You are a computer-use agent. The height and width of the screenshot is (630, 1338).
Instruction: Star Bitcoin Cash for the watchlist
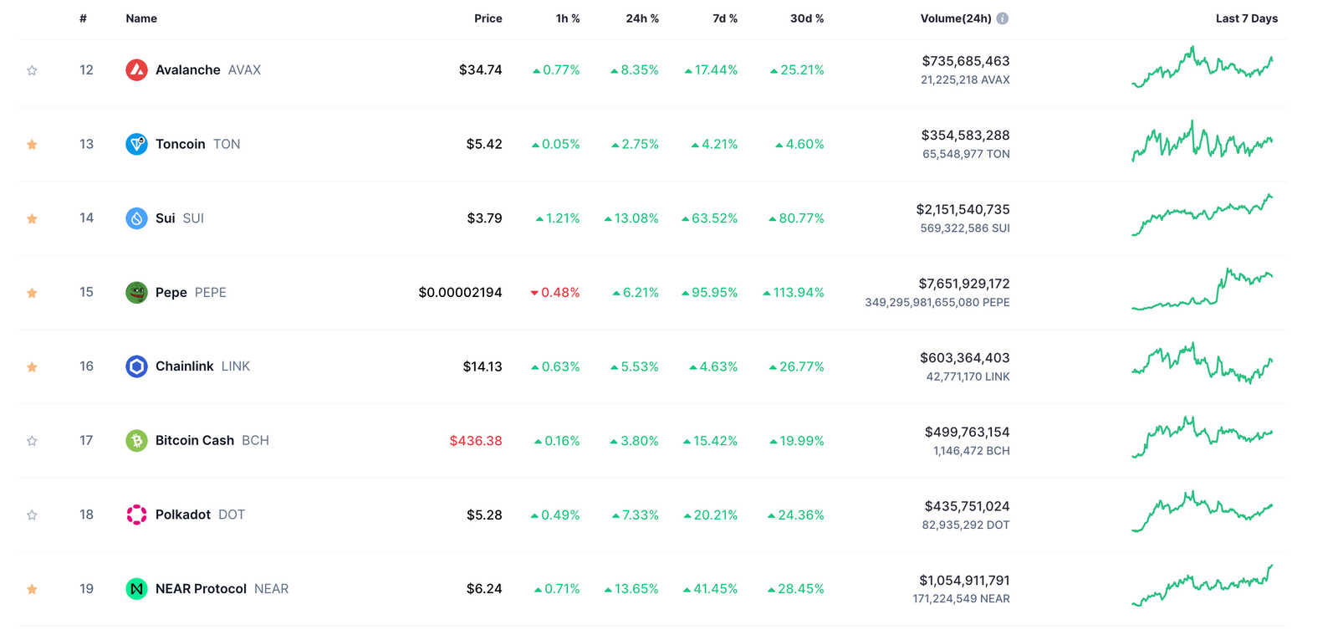click(x=32, y=441)
